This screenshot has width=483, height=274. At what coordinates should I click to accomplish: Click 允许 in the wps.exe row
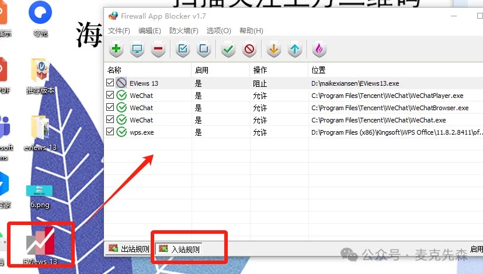click(x=260, y=132)
